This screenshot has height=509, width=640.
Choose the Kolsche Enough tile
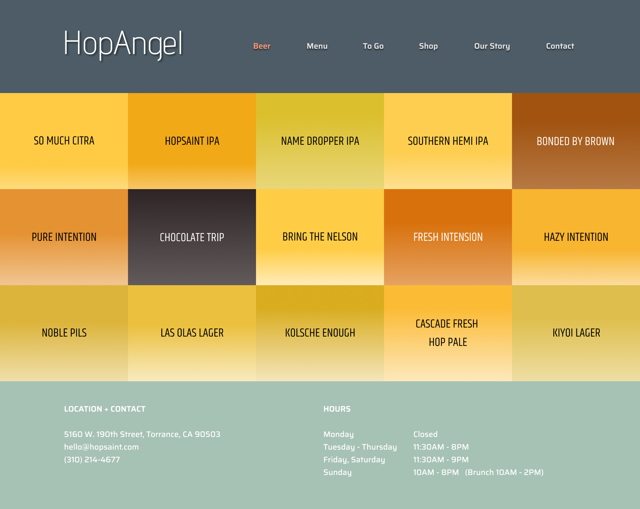[x=320, y=333]
